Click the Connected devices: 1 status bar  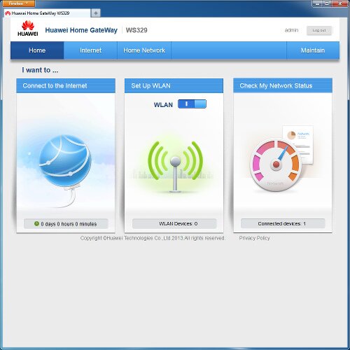tap(283, 223)
